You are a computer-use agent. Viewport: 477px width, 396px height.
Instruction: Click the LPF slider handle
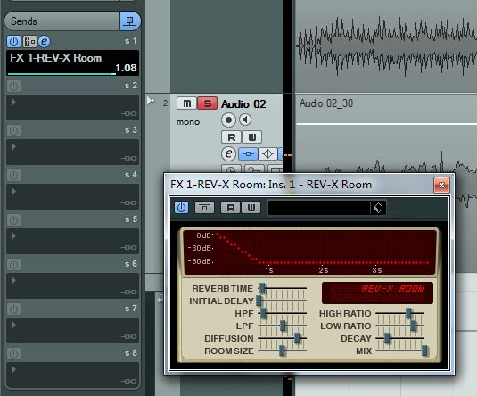click(283, 326)
